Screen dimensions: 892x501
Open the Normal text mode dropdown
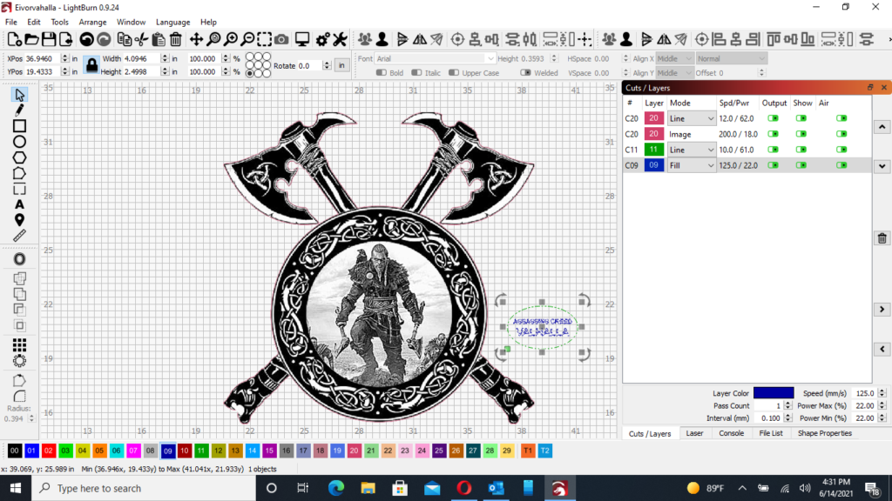[731, 58]
